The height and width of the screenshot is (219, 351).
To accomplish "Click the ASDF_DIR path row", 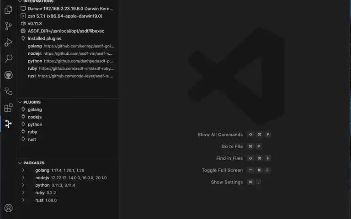I will [68, 31].
